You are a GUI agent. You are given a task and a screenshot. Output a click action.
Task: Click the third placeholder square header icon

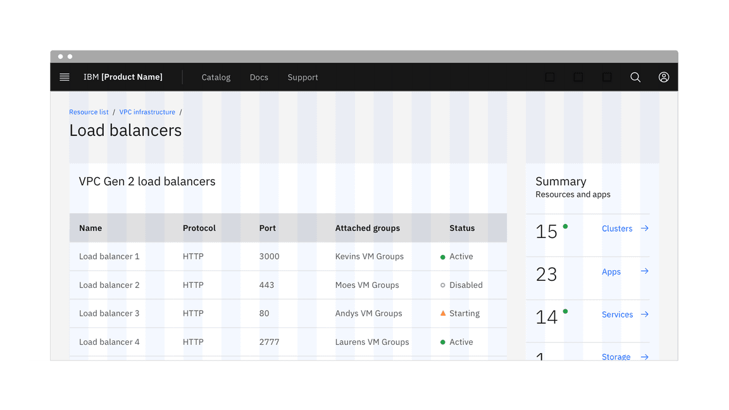607,77
